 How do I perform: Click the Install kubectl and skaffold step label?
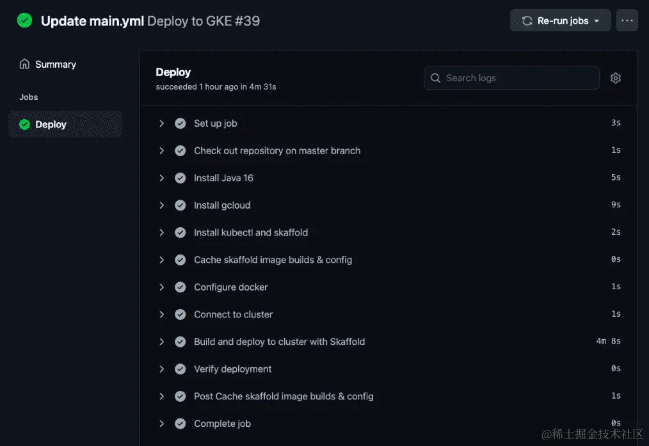tap(251, 232)
